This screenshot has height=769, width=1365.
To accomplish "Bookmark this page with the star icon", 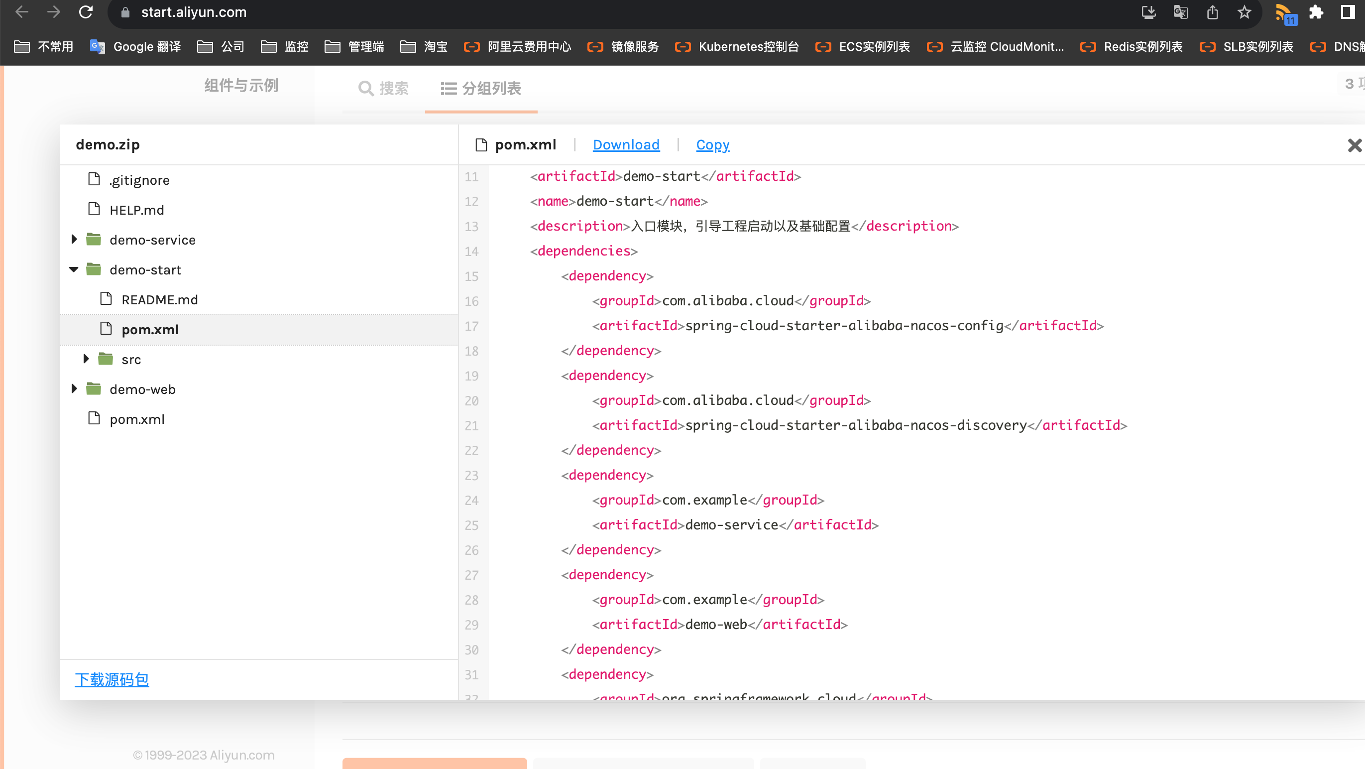I will point(1244,12).
